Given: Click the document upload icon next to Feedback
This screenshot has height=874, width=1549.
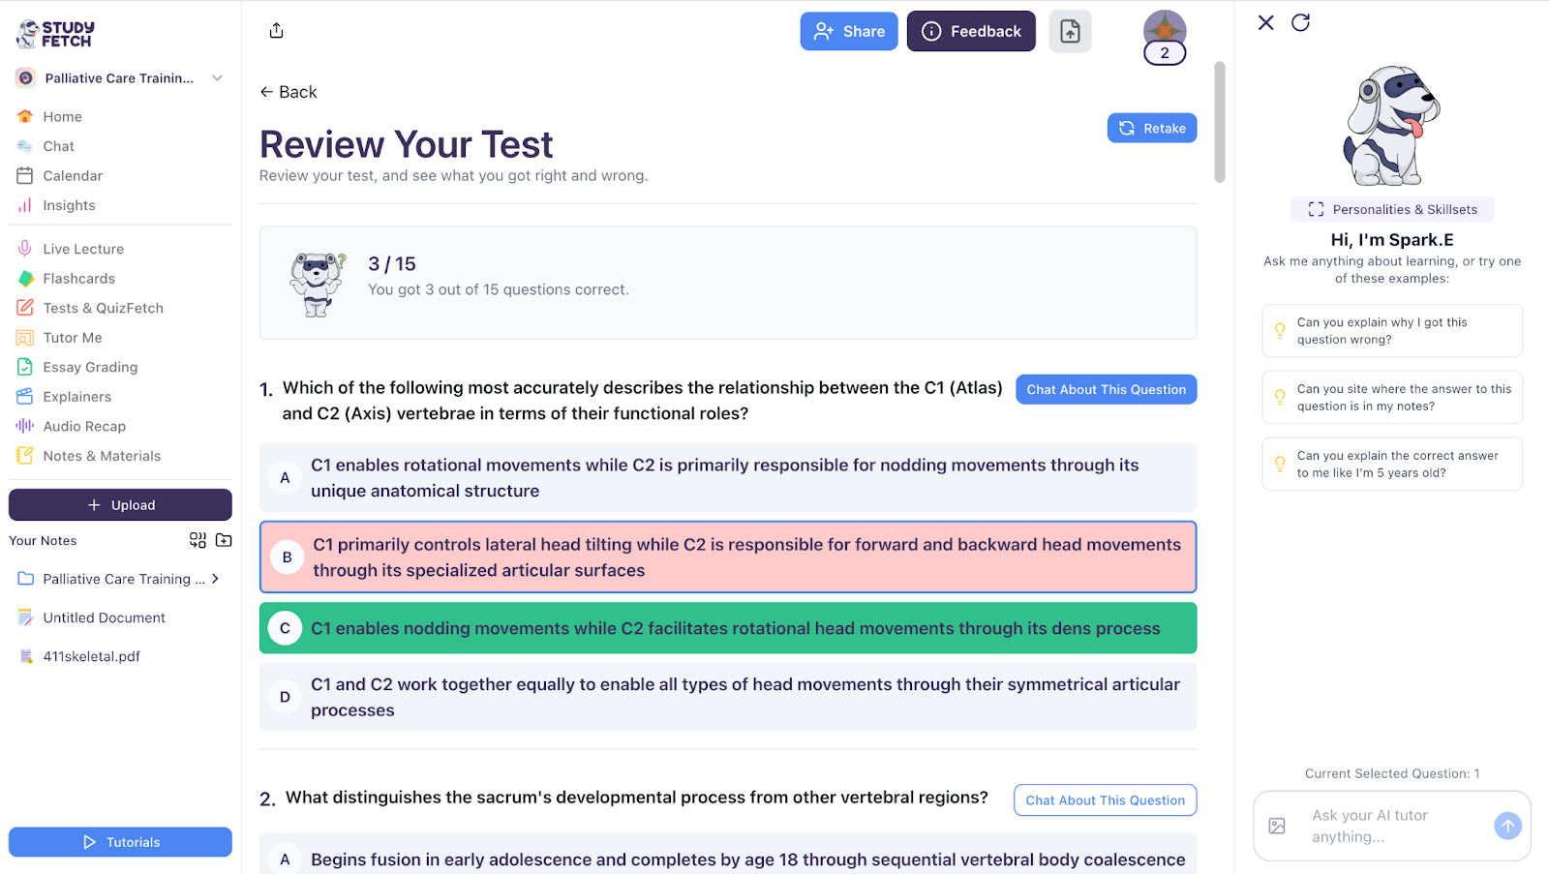Looking at the screenshot, I should [1070, 31].
